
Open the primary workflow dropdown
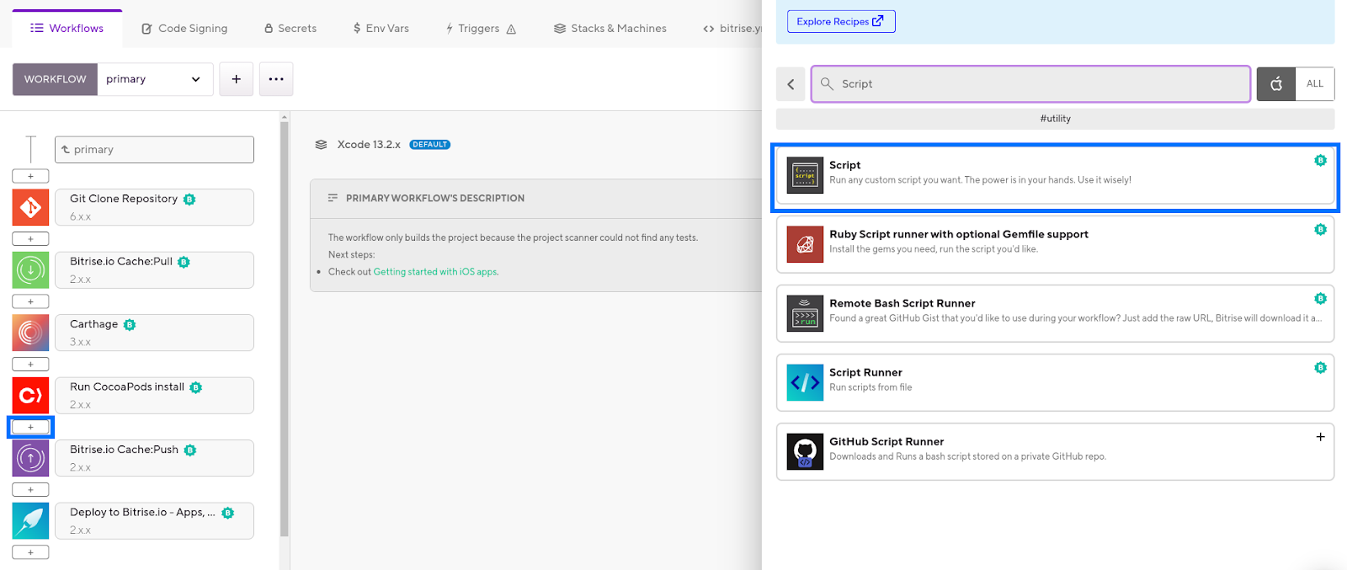155,79
